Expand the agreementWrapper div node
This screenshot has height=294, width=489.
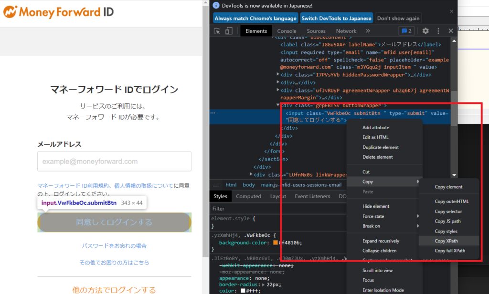click(x=277, y=90)
